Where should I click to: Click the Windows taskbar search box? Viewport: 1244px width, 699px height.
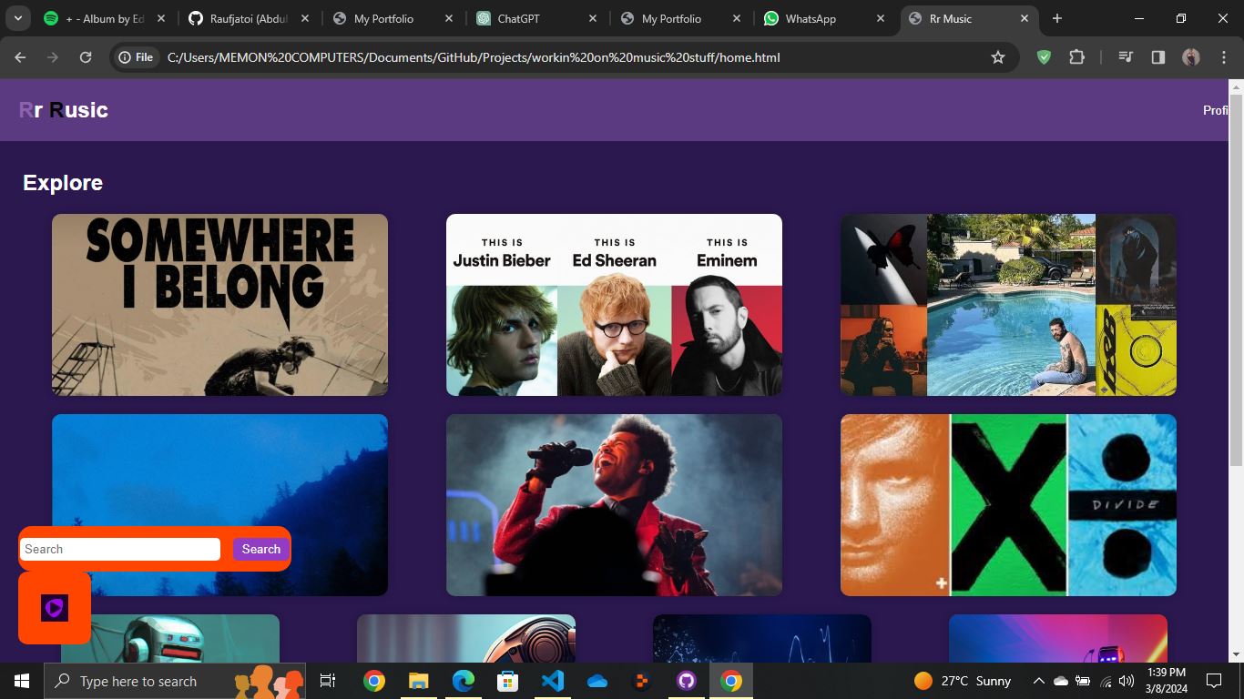tap(175, 681)
